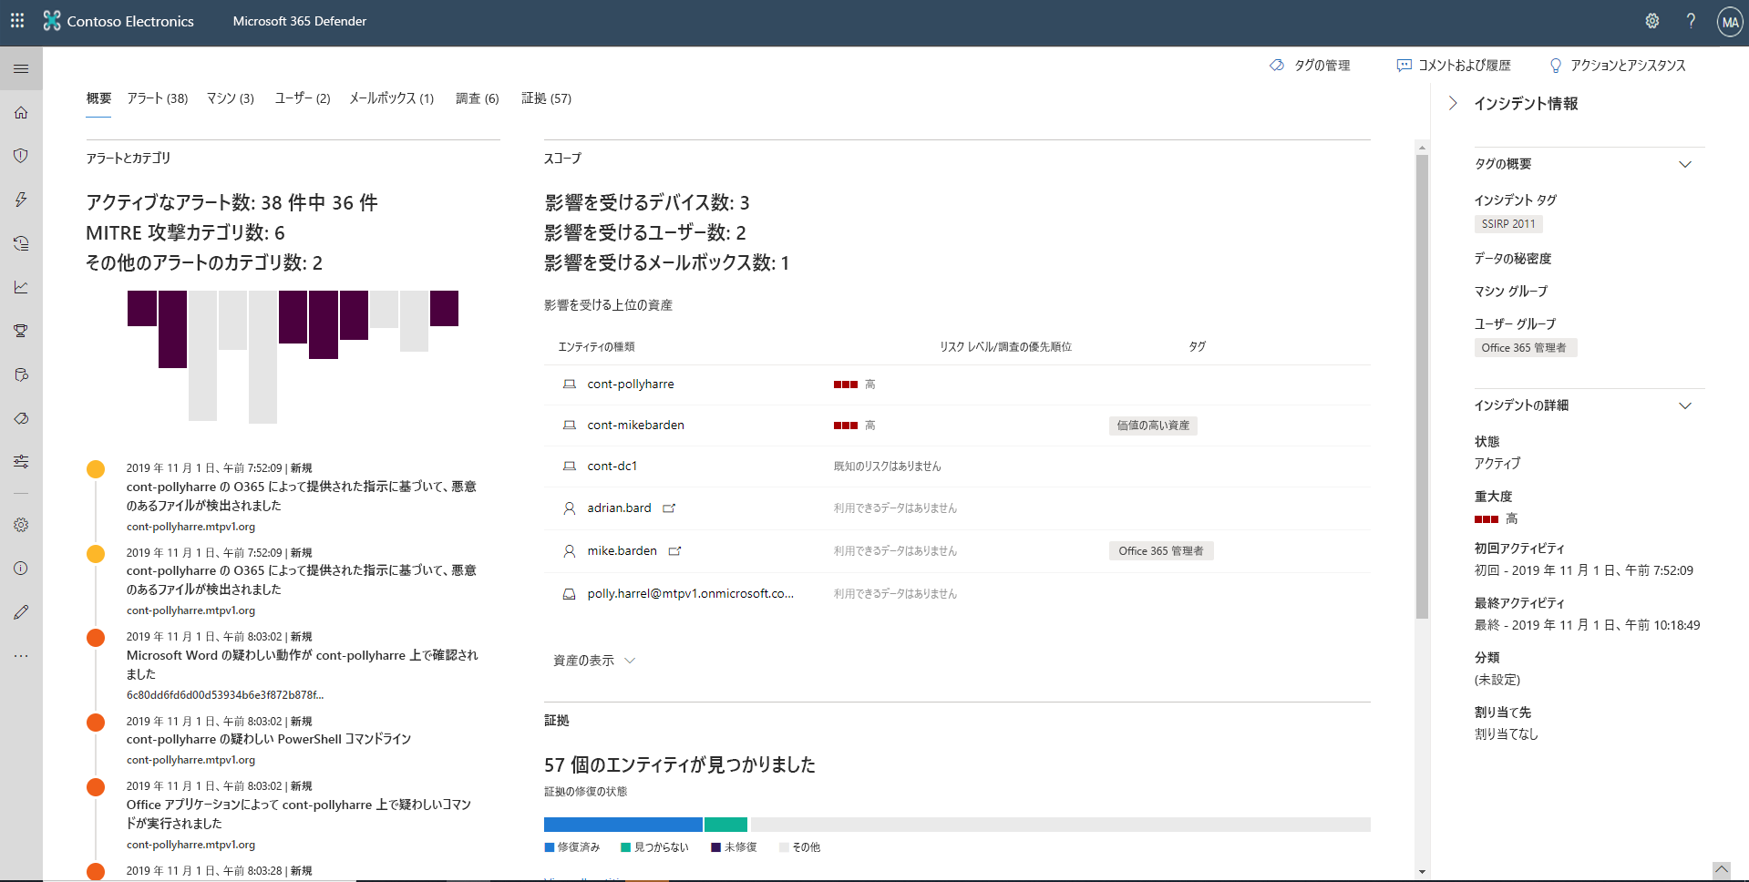Open コメントおよび履歴

coord(1454,66)
